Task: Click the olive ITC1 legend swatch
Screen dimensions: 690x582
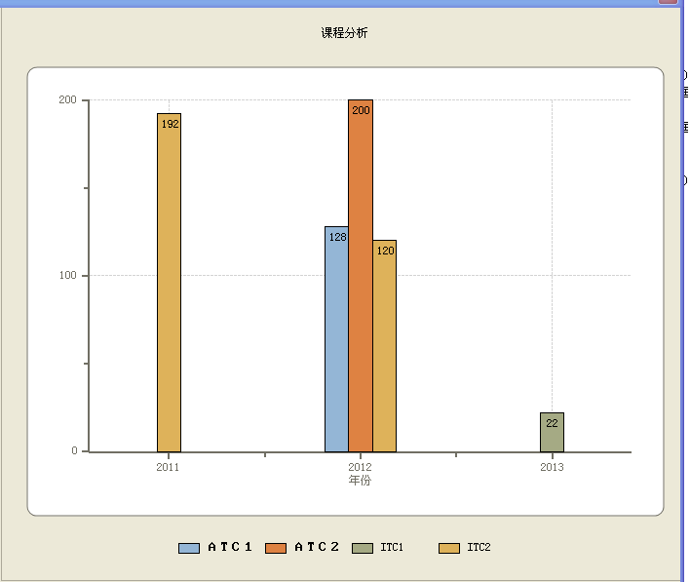Action: pyautogui.click(x=363, y=548)
